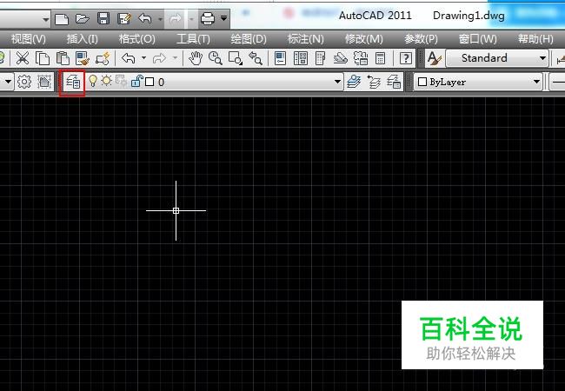Open the QuickCalc calculator icon

tap(380, 58)
